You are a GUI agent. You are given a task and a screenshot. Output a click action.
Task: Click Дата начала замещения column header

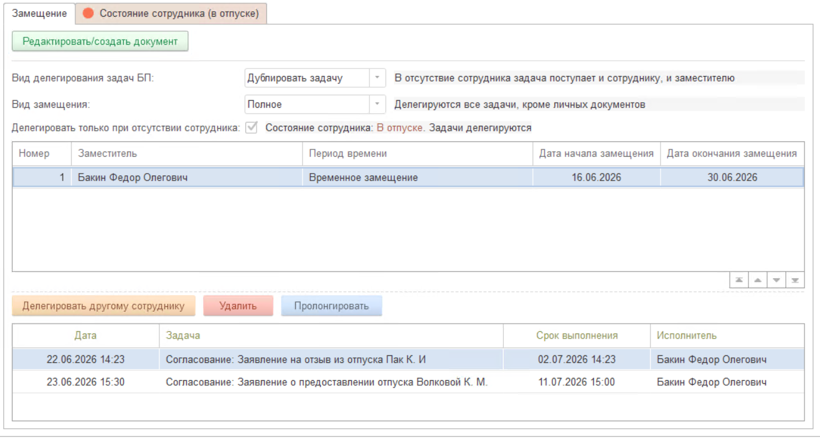point(596,154)
